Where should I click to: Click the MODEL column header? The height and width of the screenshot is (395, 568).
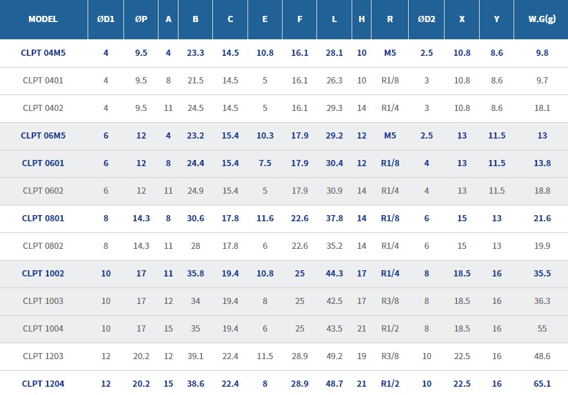point(43,19)
